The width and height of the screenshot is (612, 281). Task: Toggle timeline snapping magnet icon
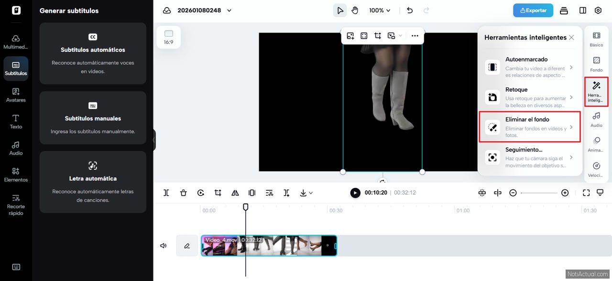[x=482, y=193]
